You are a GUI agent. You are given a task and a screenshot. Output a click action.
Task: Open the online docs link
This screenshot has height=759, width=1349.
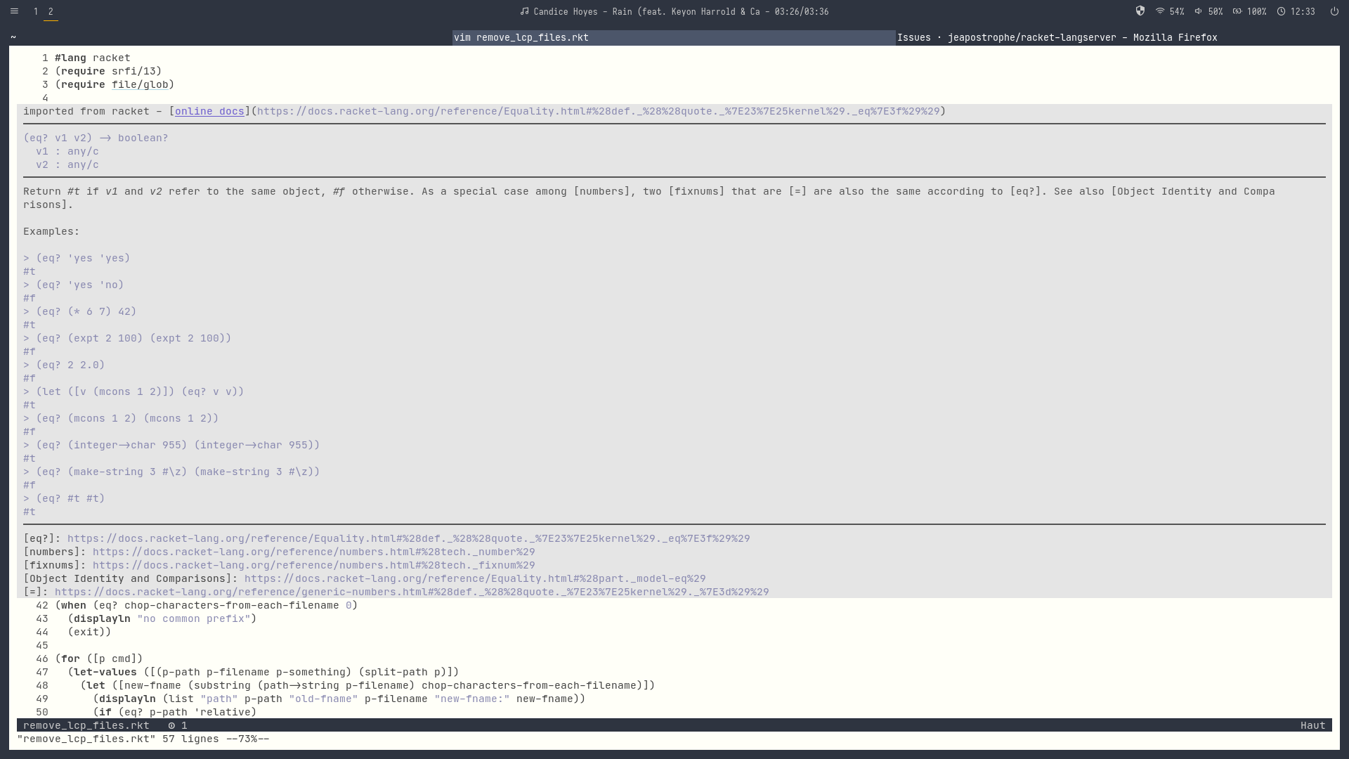point(209,112)
